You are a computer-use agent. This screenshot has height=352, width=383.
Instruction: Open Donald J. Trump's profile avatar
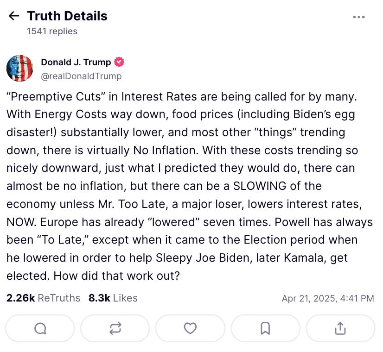(20, 69)
